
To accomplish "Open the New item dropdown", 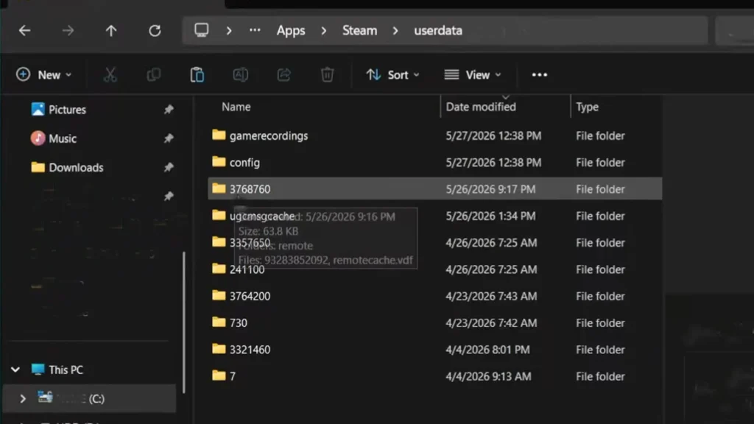I will (43, 75).
